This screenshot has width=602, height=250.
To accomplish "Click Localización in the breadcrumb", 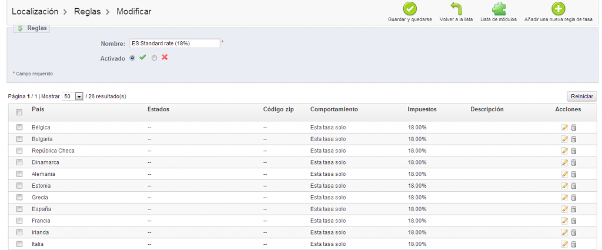I will click(x=35, y=11).
